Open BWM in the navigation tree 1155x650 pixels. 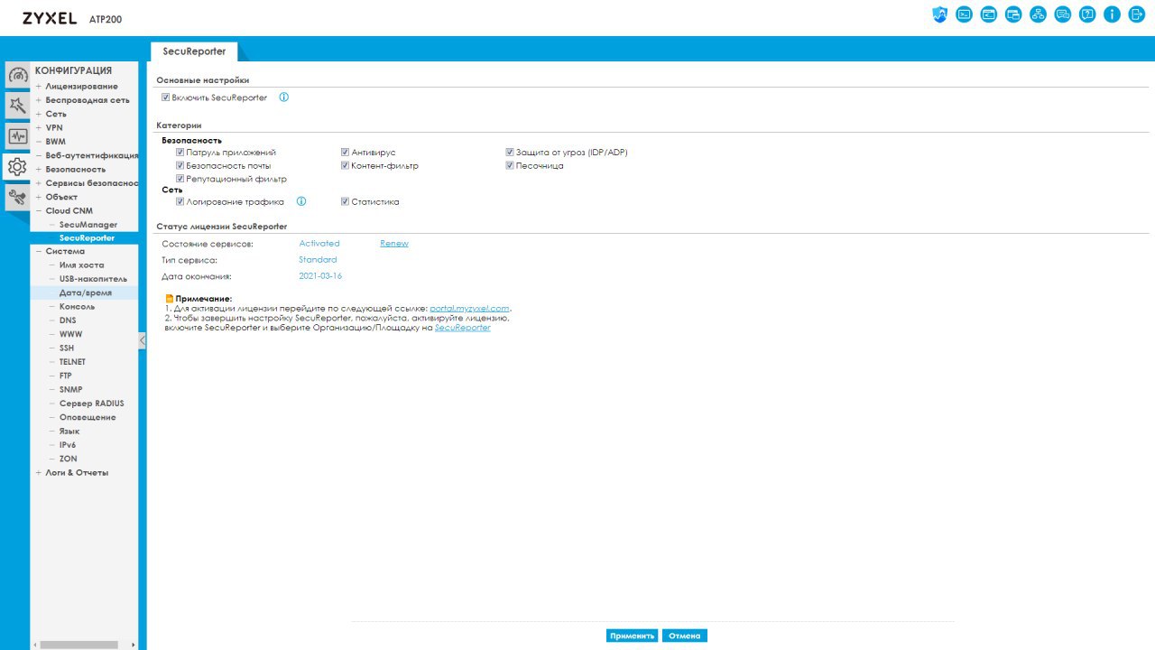pyautogui.click(x=56, y=142)
